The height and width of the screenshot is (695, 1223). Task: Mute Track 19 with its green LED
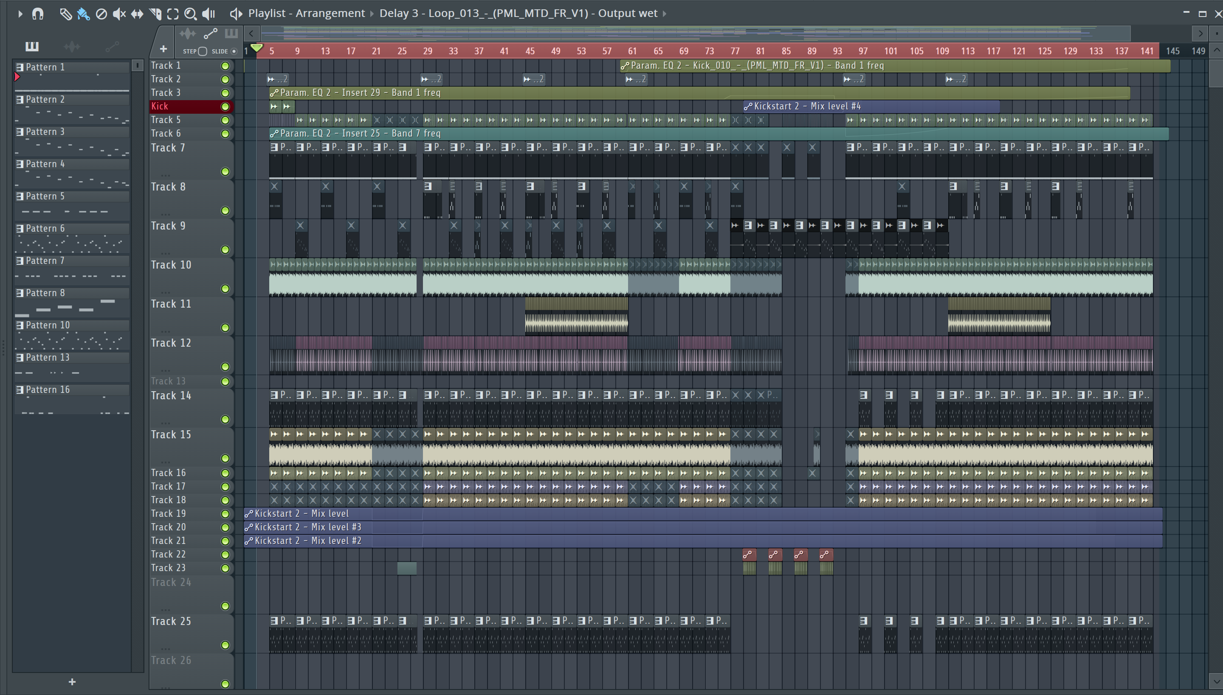[225, 513]
